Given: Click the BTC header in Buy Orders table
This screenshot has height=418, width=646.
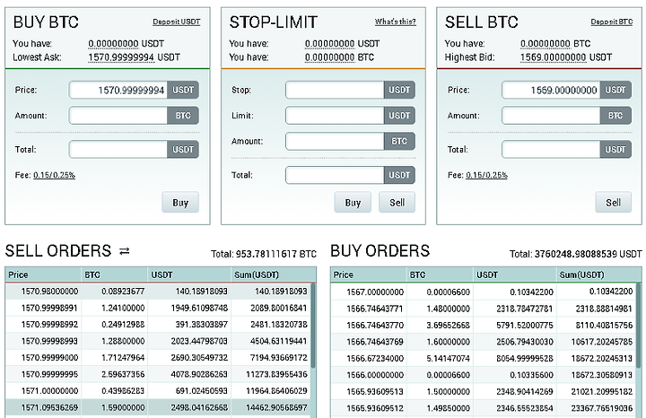Looking at the screenshot, I should click(x=440, y=274).
